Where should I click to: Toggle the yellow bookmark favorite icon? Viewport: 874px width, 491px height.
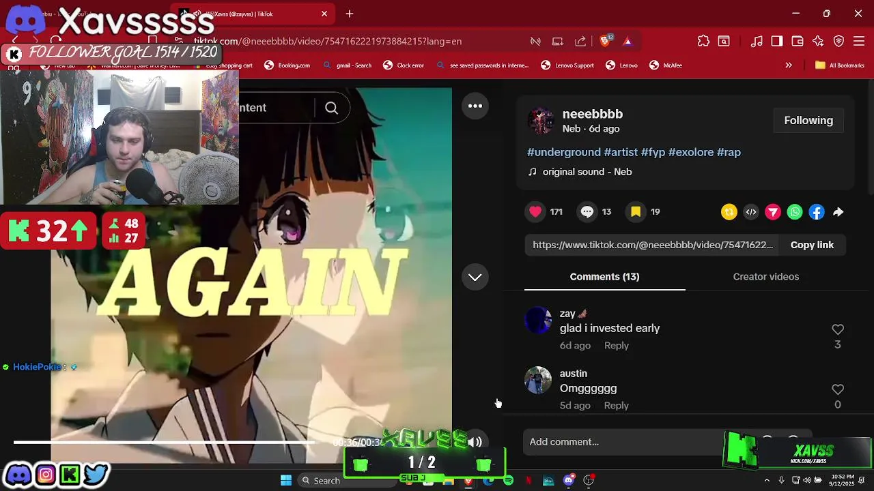(x=636, y=212)
